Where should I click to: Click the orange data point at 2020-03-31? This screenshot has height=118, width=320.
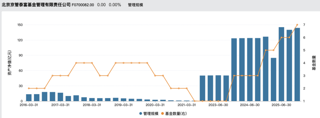(x=155, y=76)
